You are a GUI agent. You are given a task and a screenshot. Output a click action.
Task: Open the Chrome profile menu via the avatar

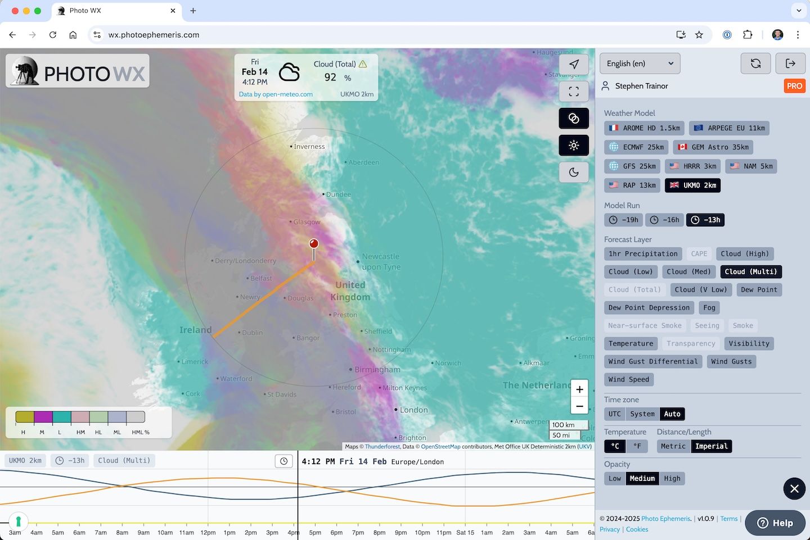click(777, 34)
